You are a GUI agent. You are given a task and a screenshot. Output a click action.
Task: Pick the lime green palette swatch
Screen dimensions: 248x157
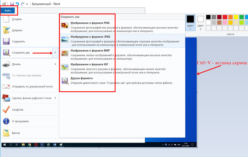241,22
